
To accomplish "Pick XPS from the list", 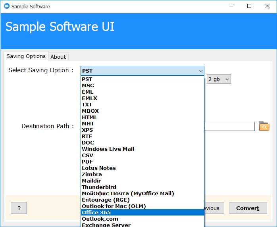I will tap(142, 130).
